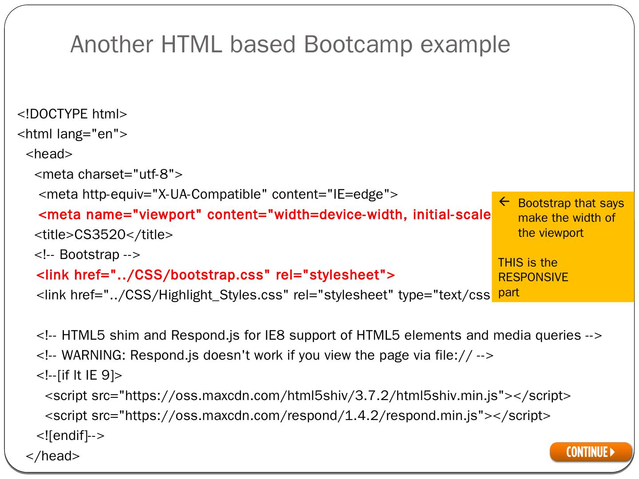
Task: Click the X-UA-Compatible meta tag line
Action: (x=218, y=194)
